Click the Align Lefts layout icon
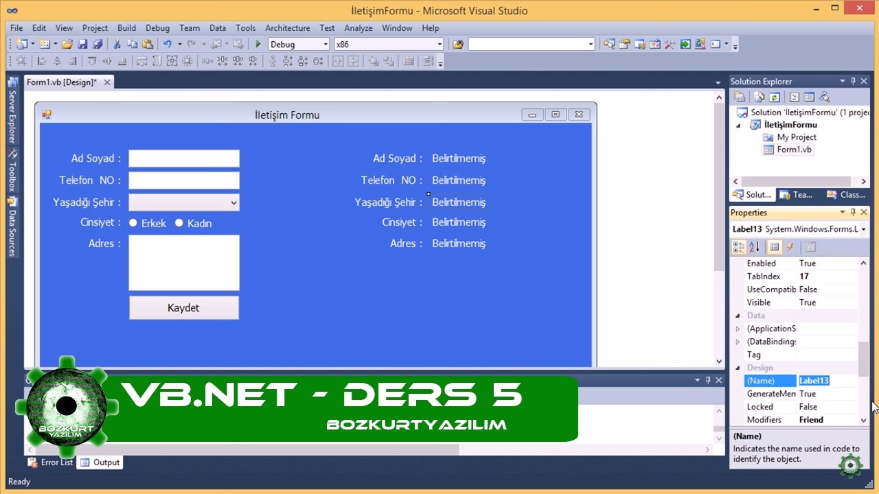 (x=41, y=61)
